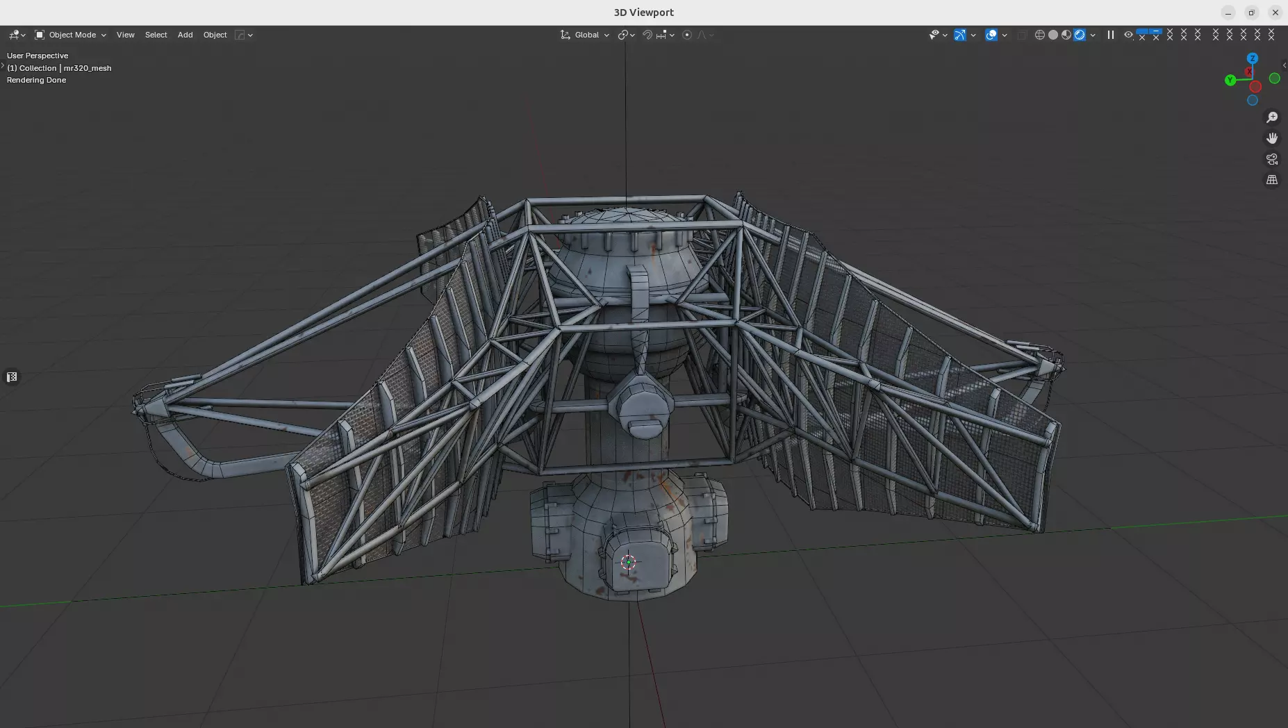This screenshot has height=728, width=1288.
Task: Click the 3D cursor on the mesh
Action: tap(628, 562)
